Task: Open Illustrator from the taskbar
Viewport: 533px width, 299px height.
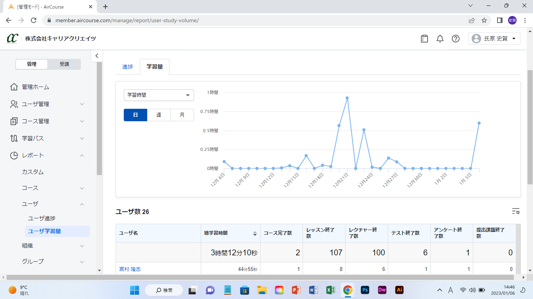Action: click(x=399, y=290)
